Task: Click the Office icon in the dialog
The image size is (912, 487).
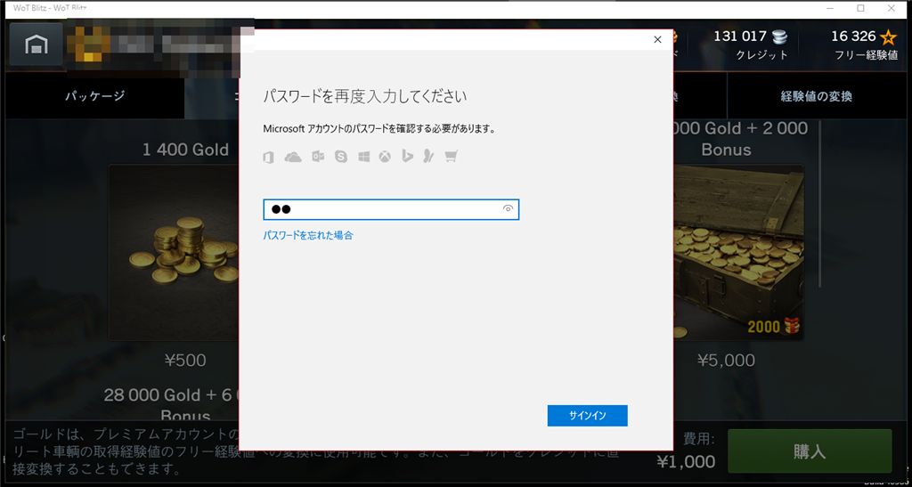Action: click(x=268, y=157)
